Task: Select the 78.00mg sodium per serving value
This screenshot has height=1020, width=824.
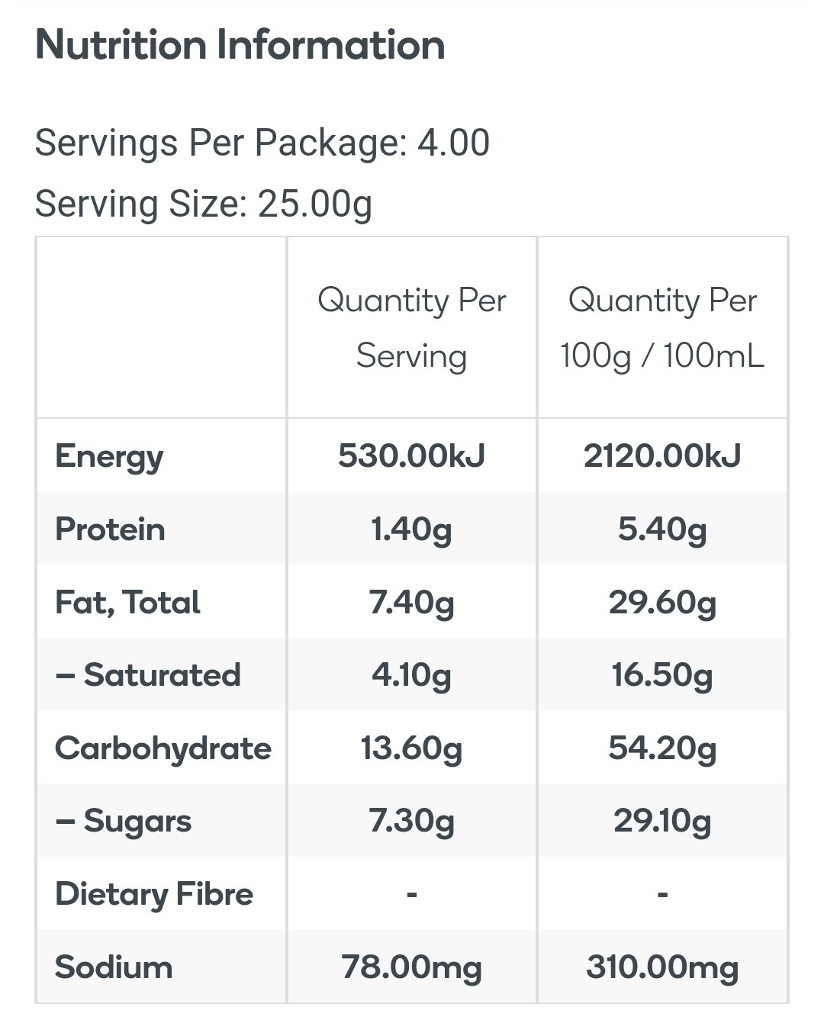Action: click(412, 967)
